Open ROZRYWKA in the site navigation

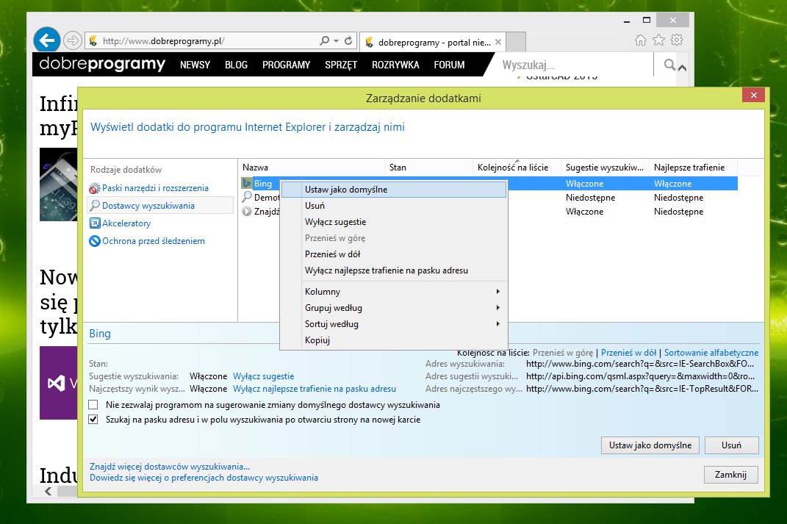(x=395, y=65)
